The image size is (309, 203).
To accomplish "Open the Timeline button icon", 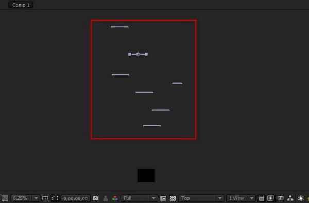I will click(281, 198).
